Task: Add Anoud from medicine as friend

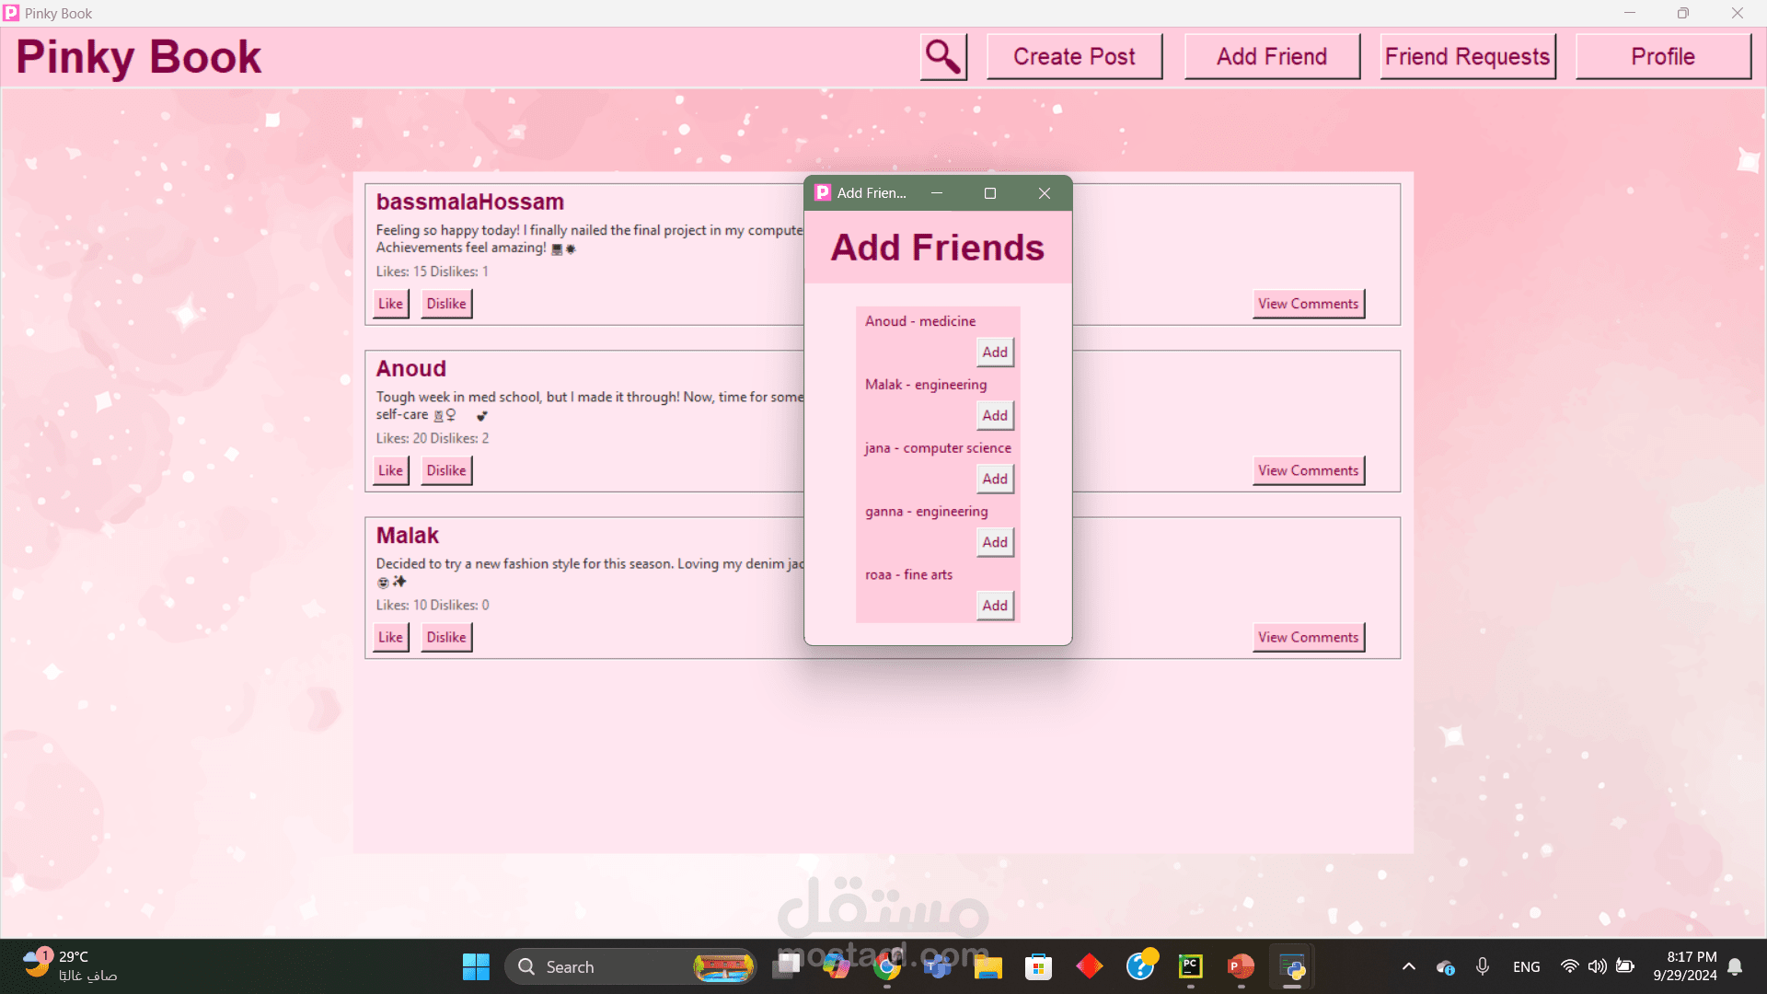Action: pos(994,352)
